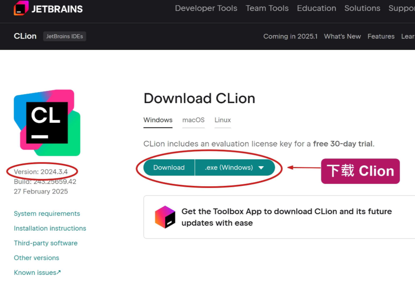415x282 pixels.
Task: Switch to the macOS tab
Action: [193, 120]
